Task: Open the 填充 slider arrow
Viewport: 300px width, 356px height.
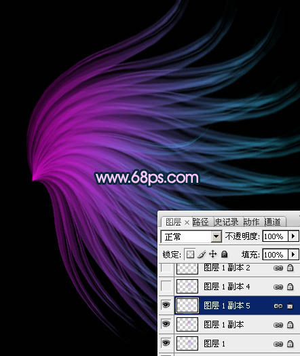Action: (293, 254)
